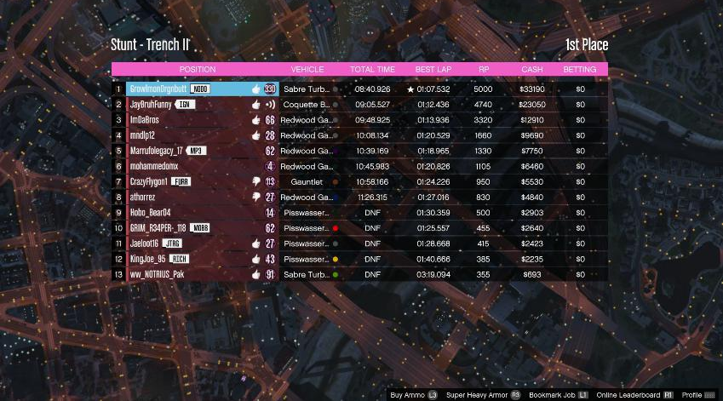Select the BETTING column header
The image size is (723, 401).
pos(580,70)
